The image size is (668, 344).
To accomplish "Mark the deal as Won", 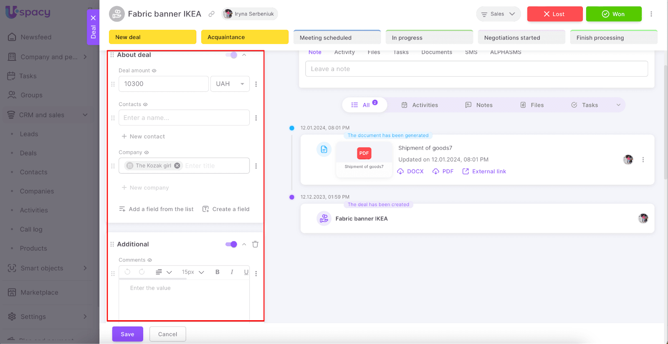I will point(613,14).
